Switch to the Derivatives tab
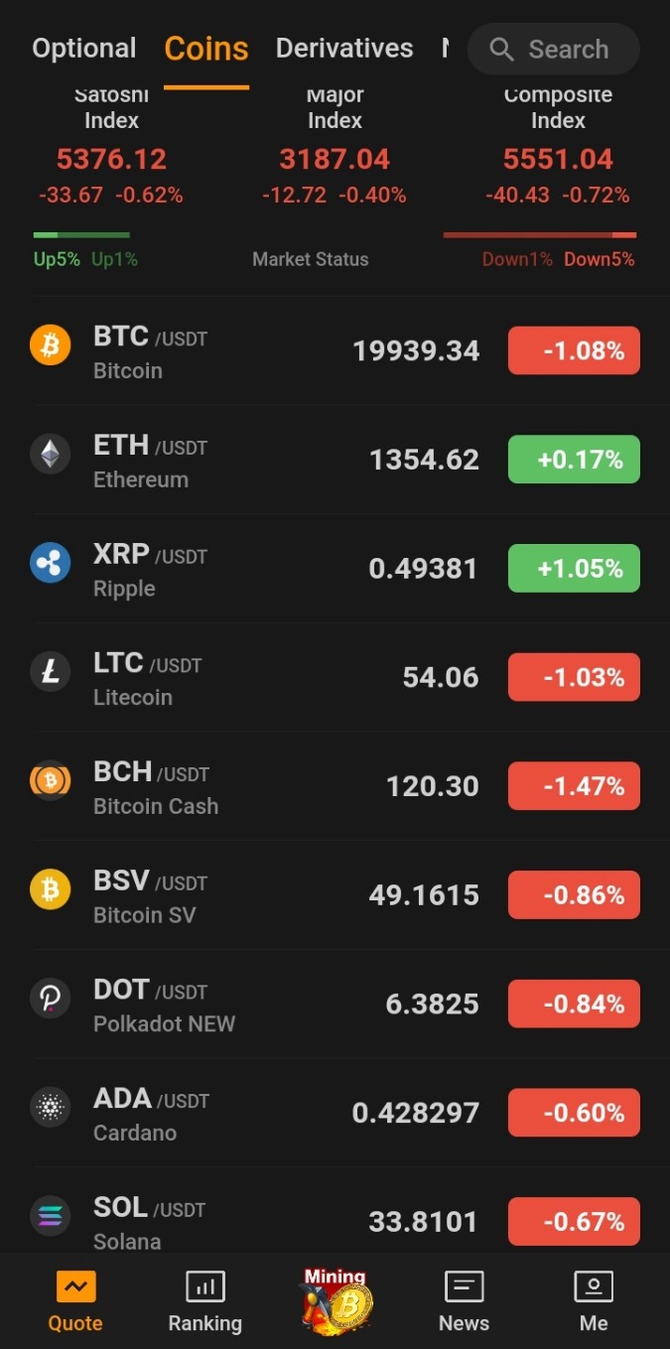Image resolution: width=670 pixels, height=1349 pixels. [x=344, y=49]
